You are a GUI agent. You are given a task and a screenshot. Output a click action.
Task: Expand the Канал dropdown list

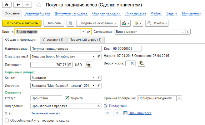point(93,77)
